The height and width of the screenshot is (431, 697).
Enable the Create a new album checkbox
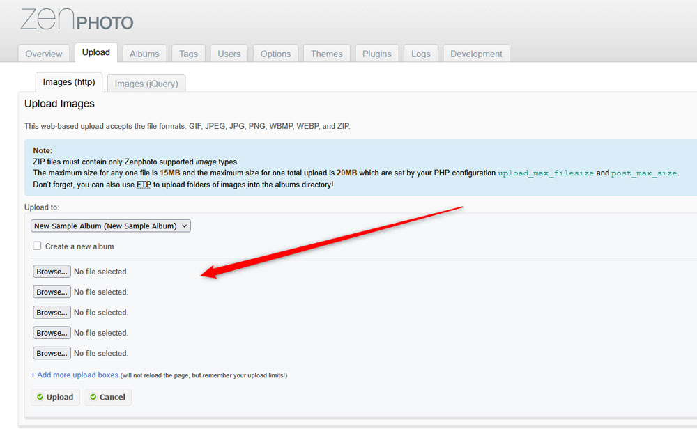point(38,246)
